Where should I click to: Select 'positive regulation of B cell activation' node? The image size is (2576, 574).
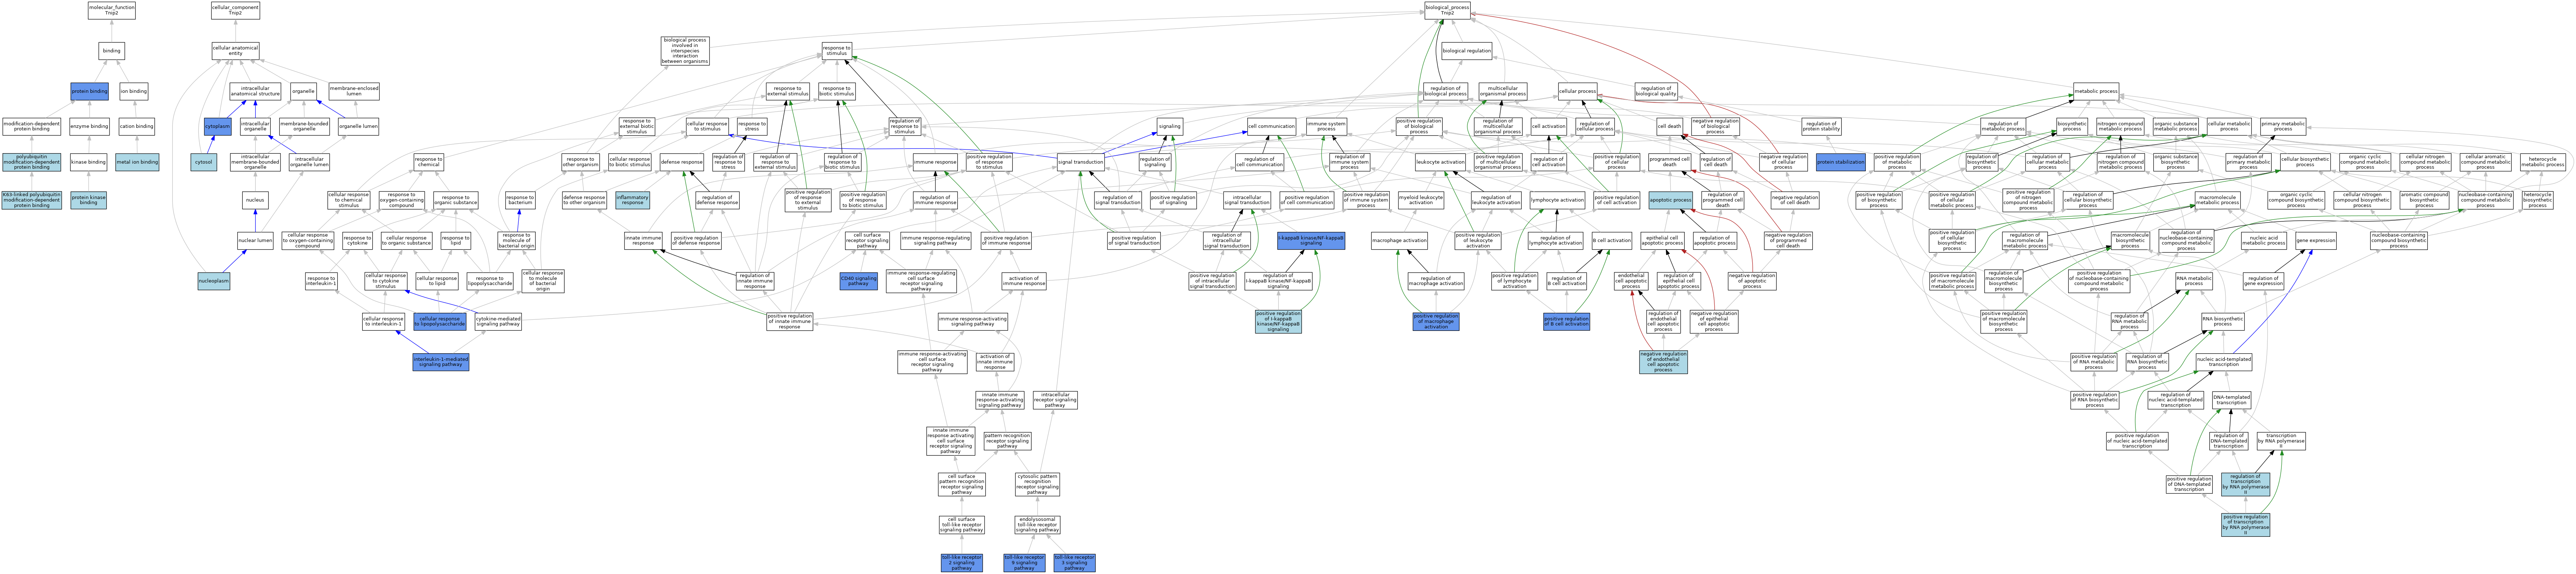[x=1566, y=321]
